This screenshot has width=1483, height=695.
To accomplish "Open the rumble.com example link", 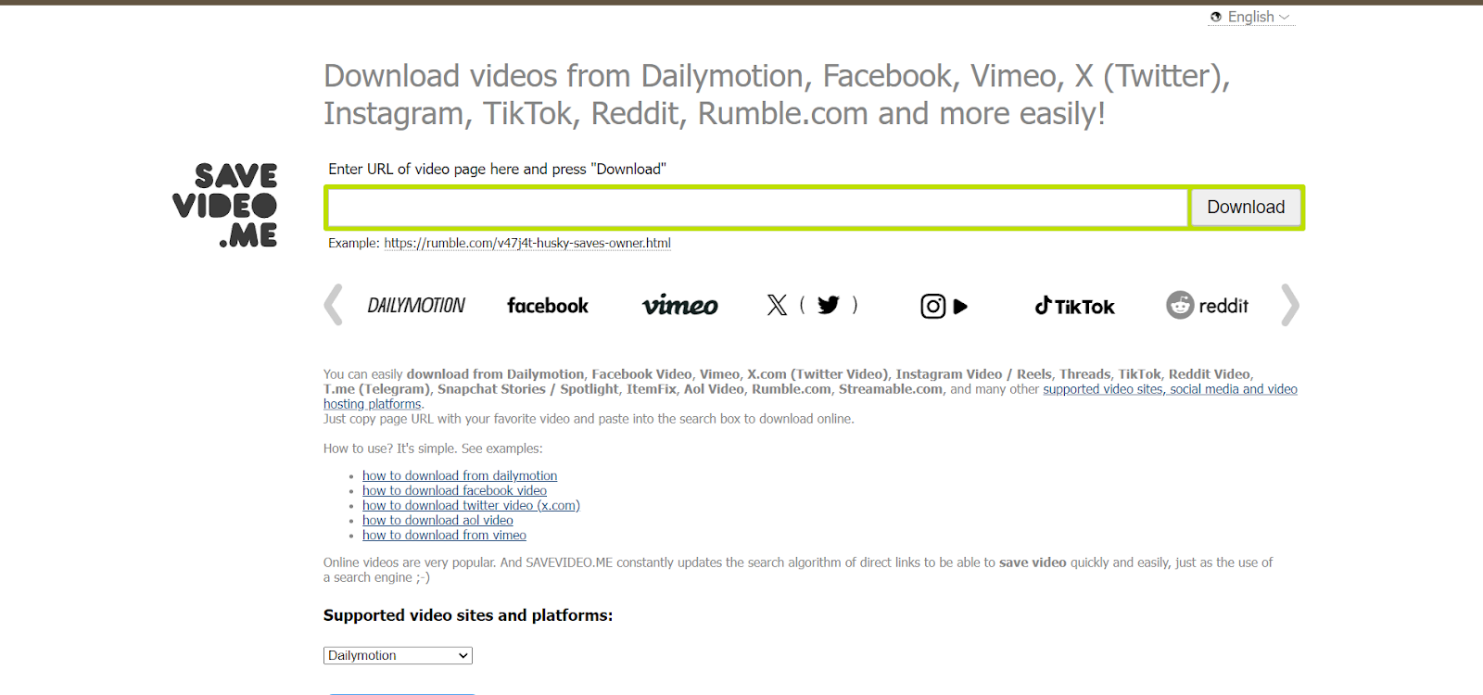I will pos(527,243).
